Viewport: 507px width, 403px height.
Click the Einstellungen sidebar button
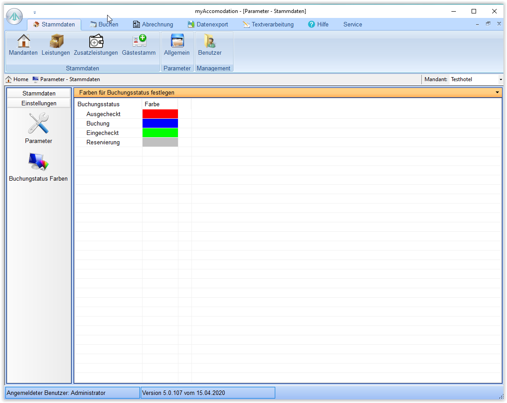coord(39,104)
